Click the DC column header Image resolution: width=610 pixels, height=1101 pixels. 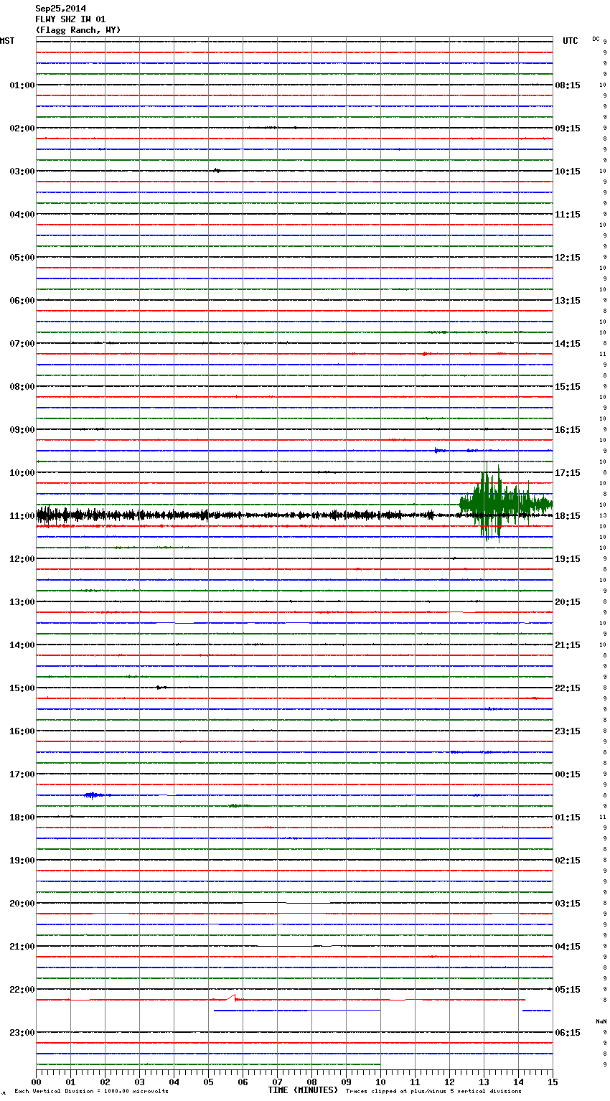[596, 39]
